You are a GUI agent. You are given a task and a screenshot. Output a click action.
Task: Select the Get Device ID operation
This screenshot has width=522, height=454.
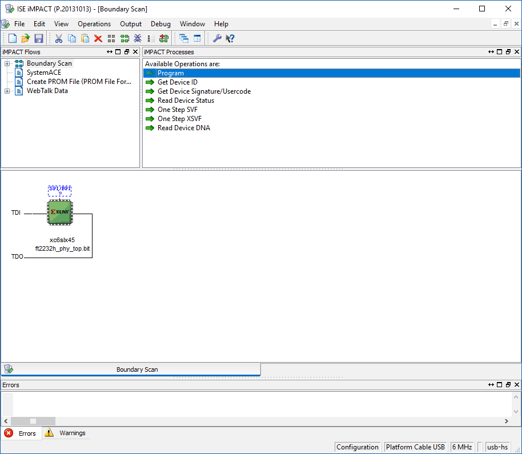177,82
